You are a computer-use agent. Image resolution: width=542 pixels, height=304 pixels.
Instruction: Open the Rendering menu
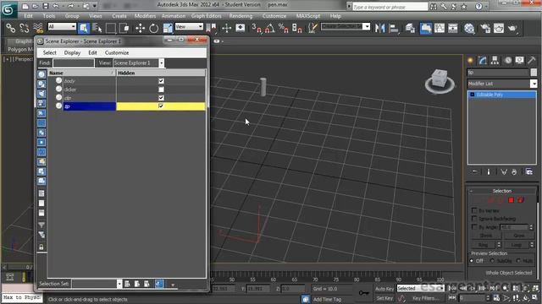coord(241,16)
